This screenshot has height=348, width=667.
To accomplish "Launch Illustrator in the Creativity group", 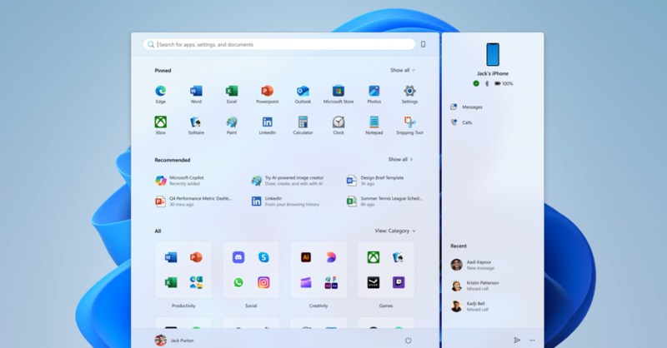I will tap(306, 257).
